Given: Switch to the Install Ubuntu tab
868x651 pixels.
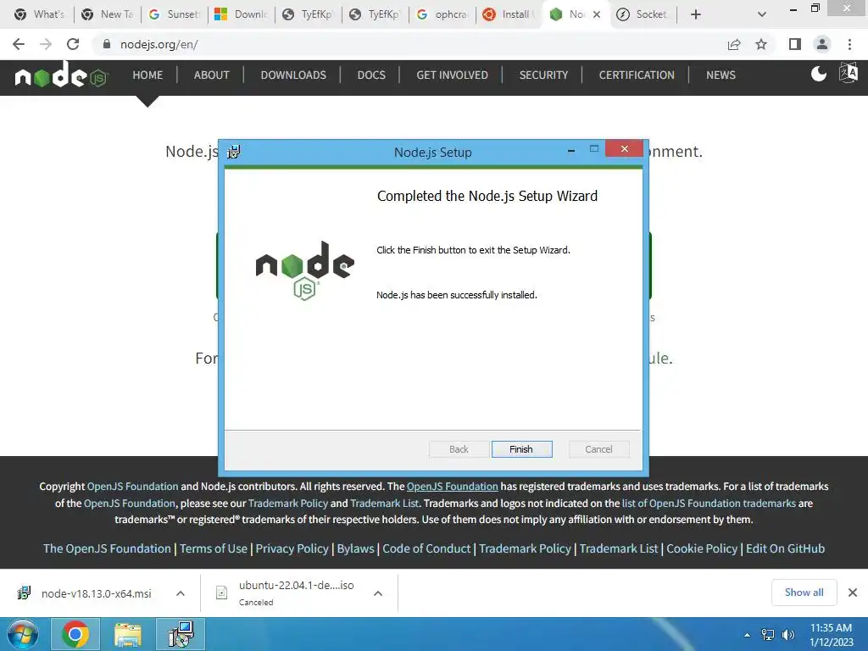Looking at the screenshot, I should coord(509,14).
